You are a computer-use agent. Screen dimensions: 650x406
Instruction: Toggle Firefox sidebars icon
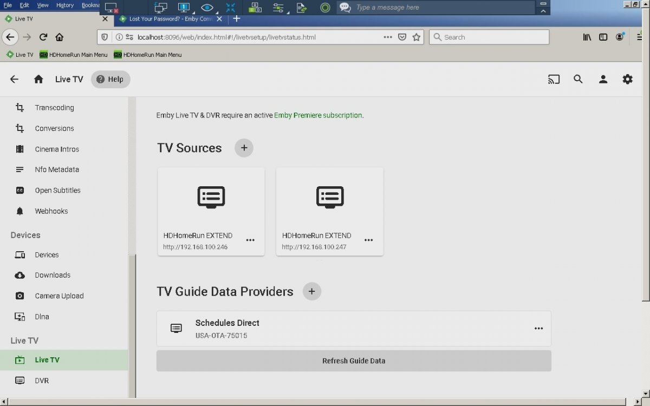click(x=603, y=37)
